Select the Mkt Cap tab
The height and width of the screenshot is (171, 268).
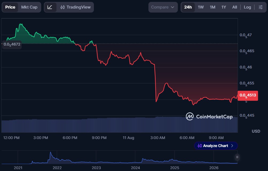(29, 7)
